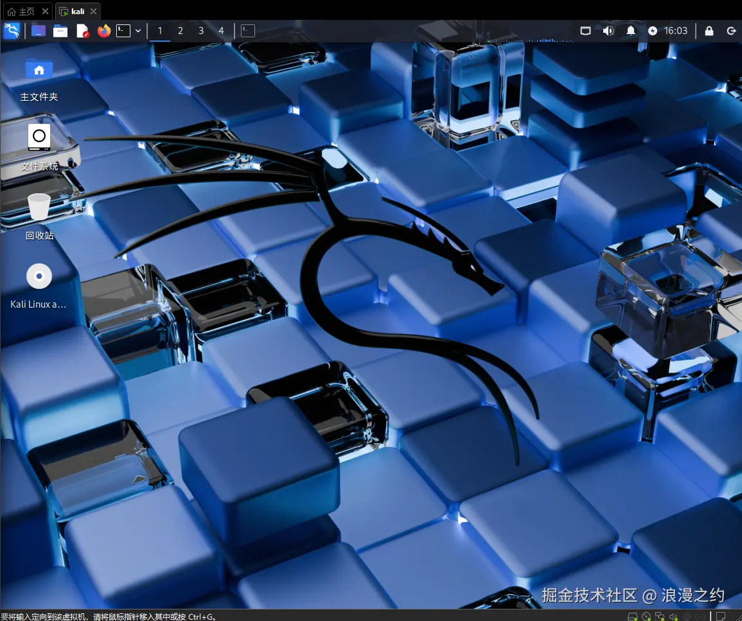
Task: Lock the screen with padlock icon
Action: click(x=709, y=31)
